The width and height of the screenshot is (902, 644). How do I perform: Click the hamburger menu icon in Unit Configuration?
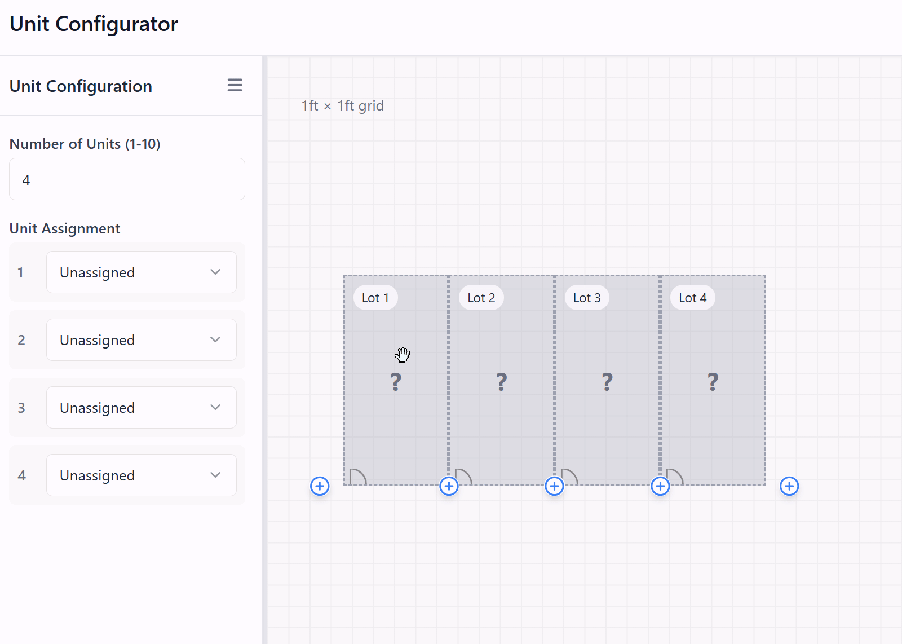[235, 85]
